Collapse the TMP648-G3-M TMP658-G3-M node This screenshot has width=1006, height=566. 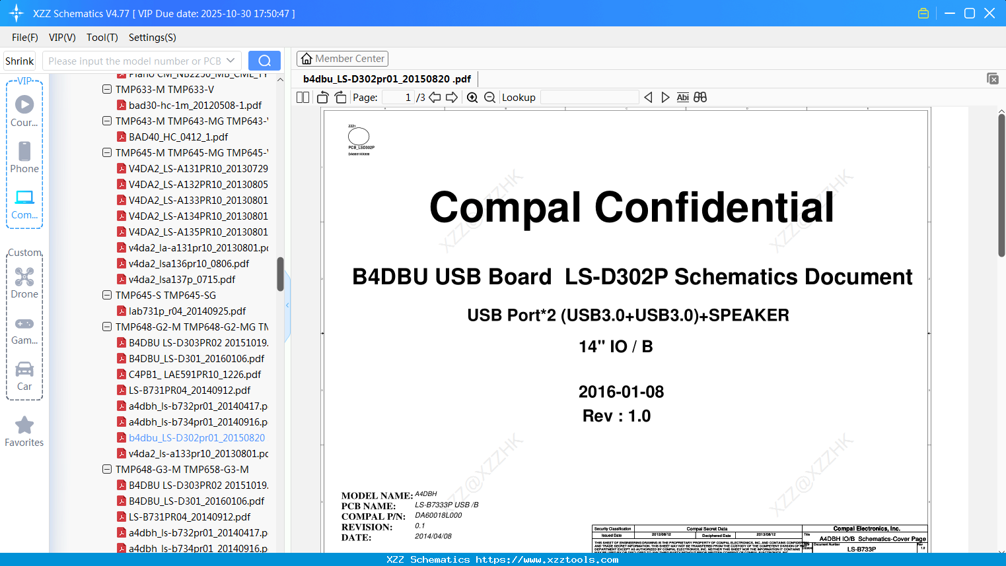coord(107,469)
